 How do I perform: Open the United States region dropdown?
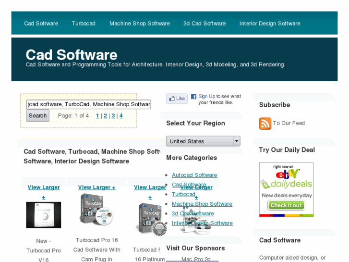click(203, 141)
